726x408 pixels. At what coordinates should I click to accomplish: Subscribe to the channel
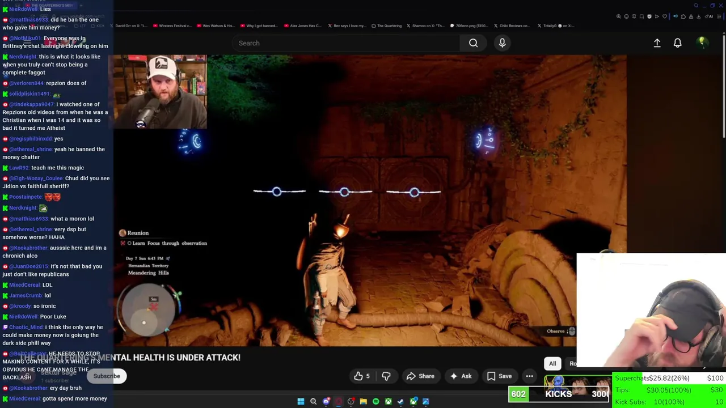coord(107,376)
